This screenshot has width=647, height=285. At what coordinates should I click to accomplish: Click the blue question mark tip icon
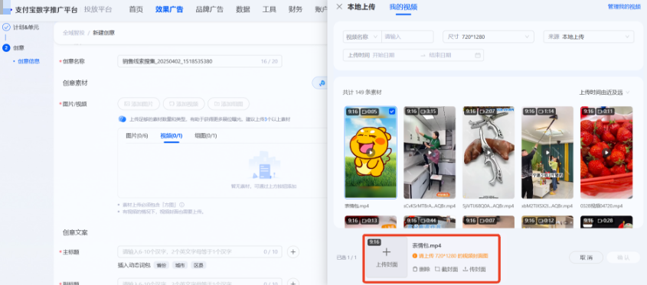123,119
